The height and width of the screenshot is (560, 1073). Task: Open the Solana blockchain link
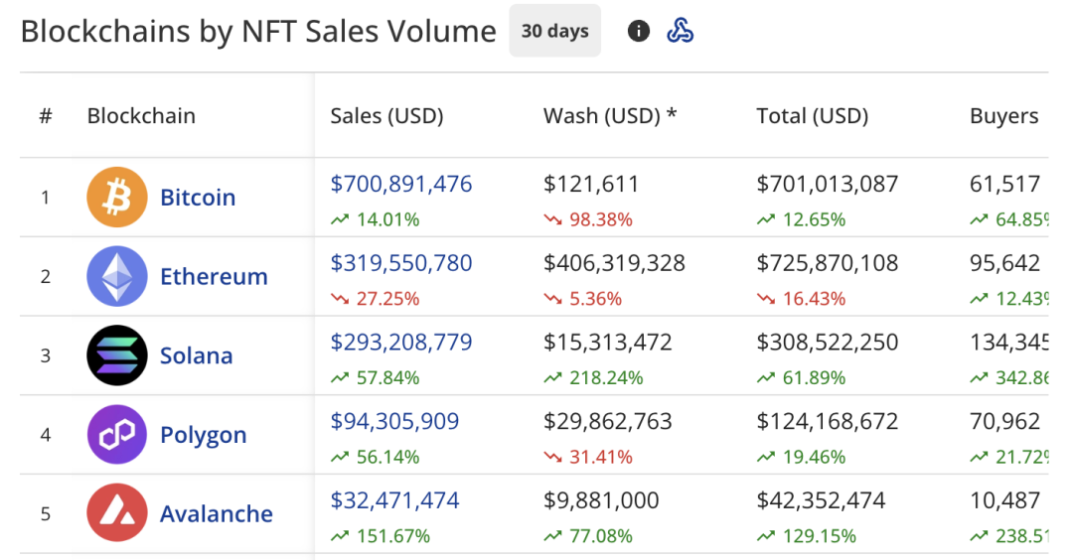coord(196,356)
